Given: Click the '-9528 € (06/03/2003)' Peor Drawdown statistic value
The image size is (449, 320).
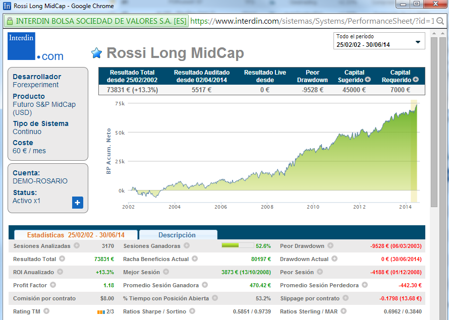Looking at the screenshot, I should [396, 246].
